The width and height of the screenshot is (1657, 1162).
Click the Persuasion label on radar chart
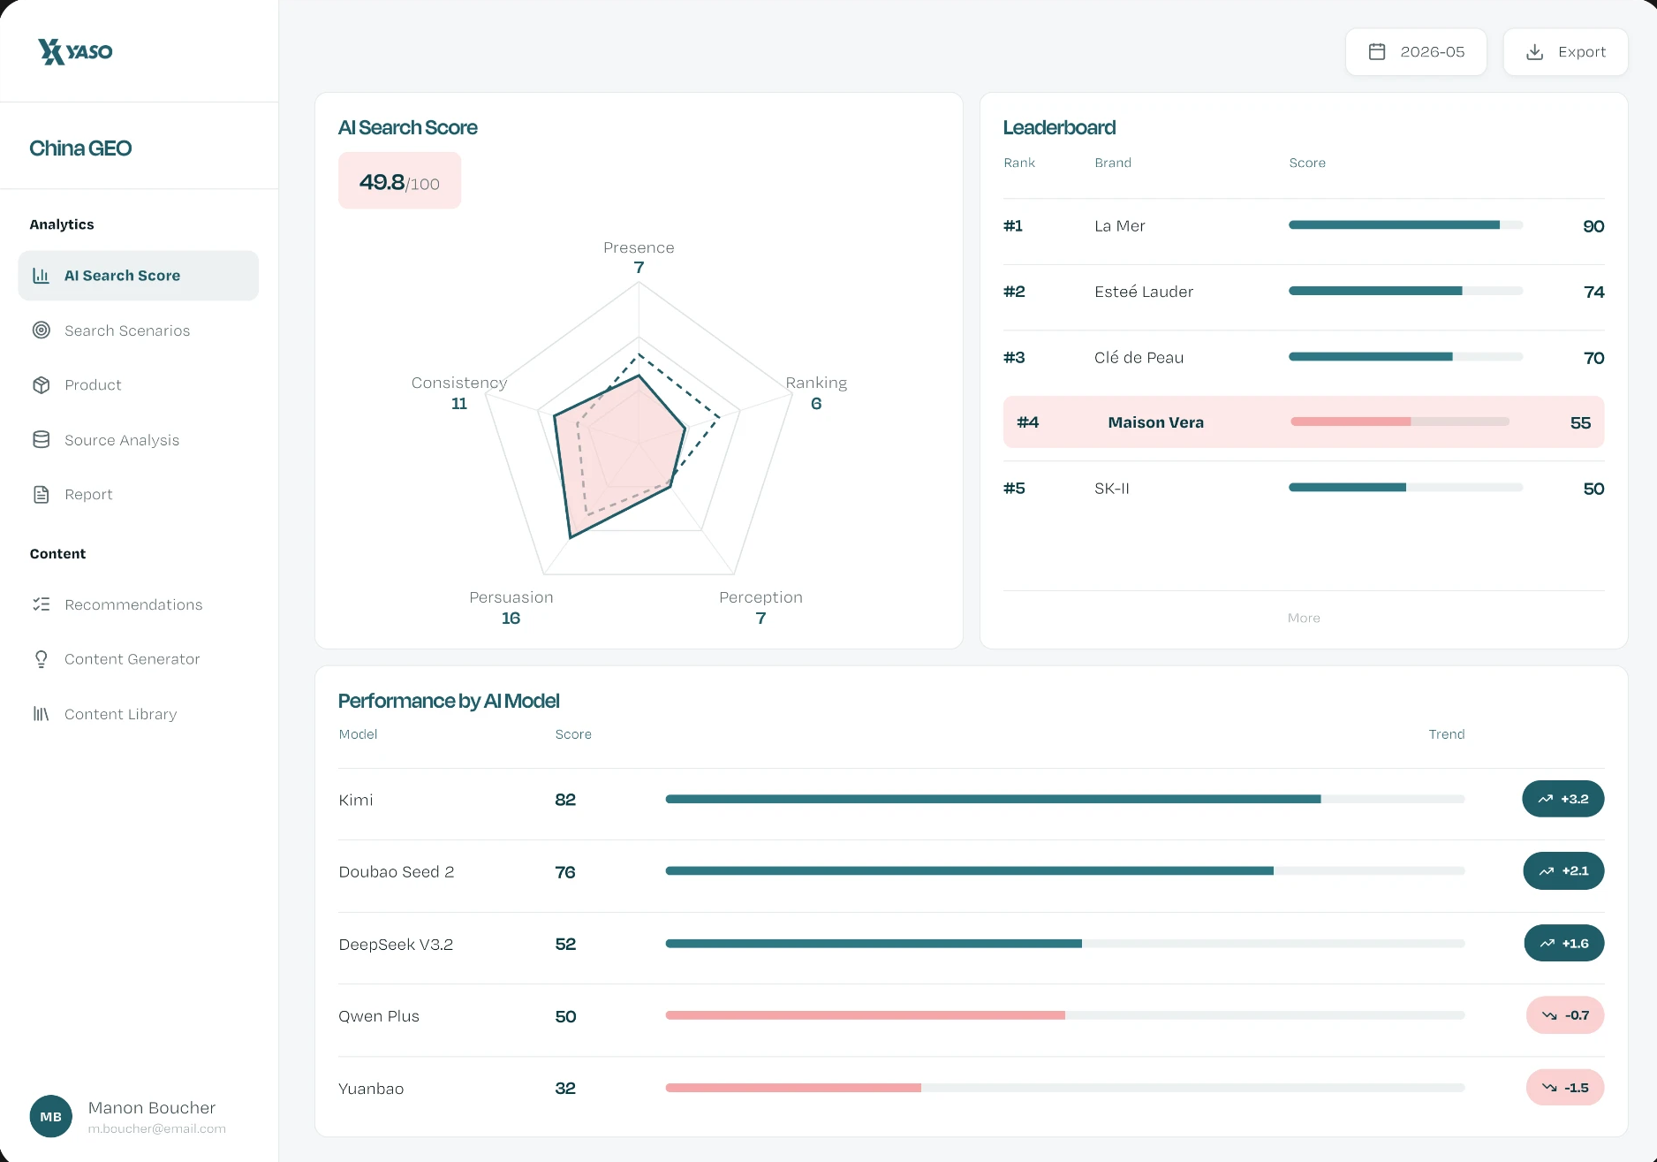coord(511,597)
